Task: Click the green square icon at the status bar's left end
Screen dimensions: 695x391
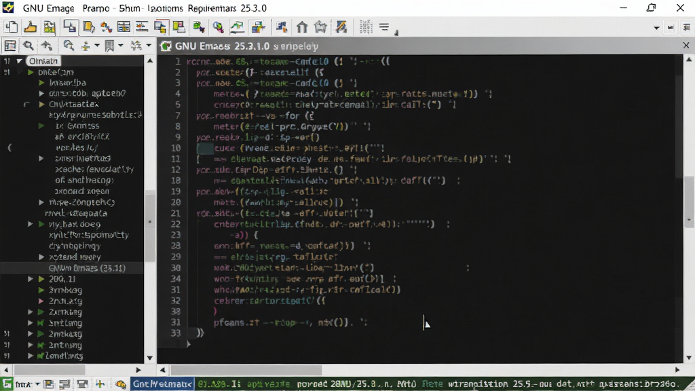Action: pos(7,384)
